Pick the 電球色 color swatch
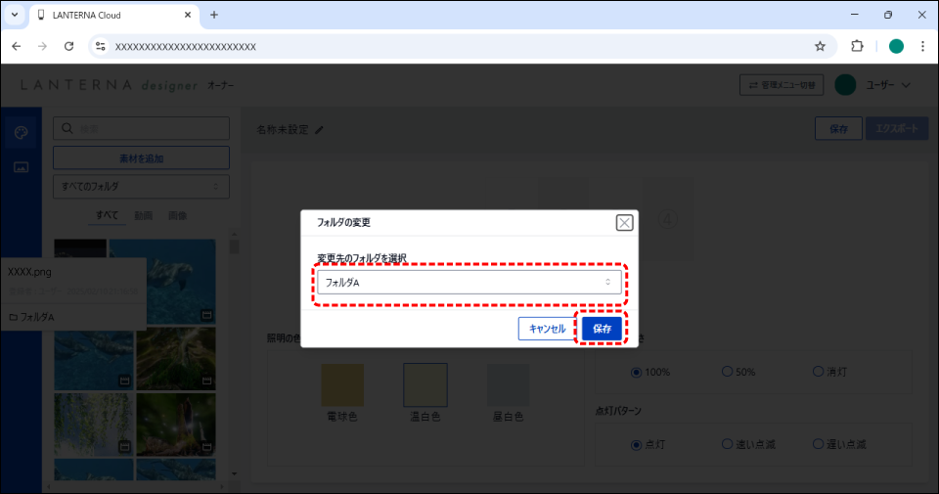 [342, 385]
